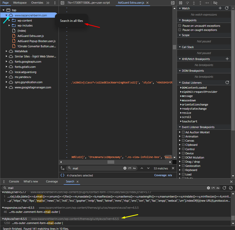Screen dimensions: 235x230
Task: Open the Page navigator tab
Action: (x=5, y=3)
